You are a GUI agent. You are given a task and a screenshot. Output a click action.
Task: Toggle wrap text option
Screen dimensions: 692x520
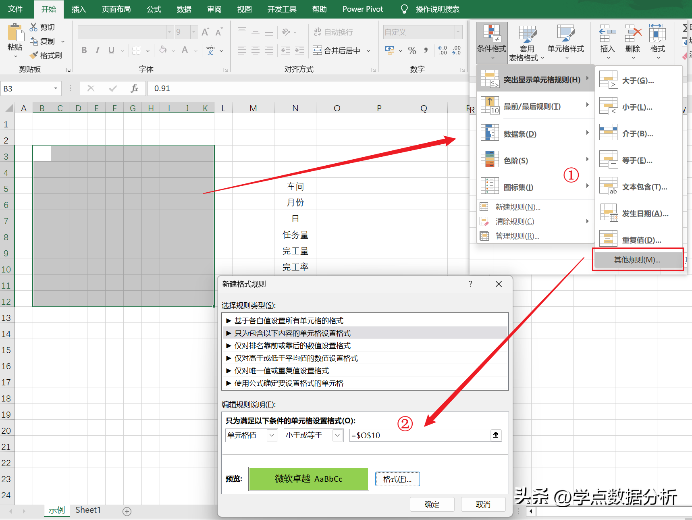pos(333,32)
